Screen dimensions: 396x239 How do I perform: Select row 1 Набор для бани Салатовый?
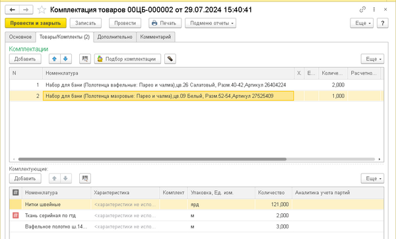(197, 85)
